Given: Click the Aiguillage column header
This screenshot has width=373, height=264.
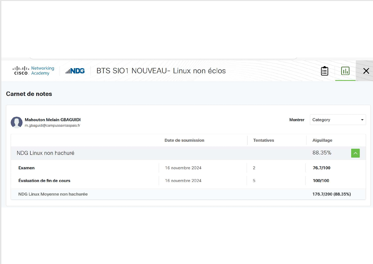Looking at the screenshot, I should tap(322, 140).
